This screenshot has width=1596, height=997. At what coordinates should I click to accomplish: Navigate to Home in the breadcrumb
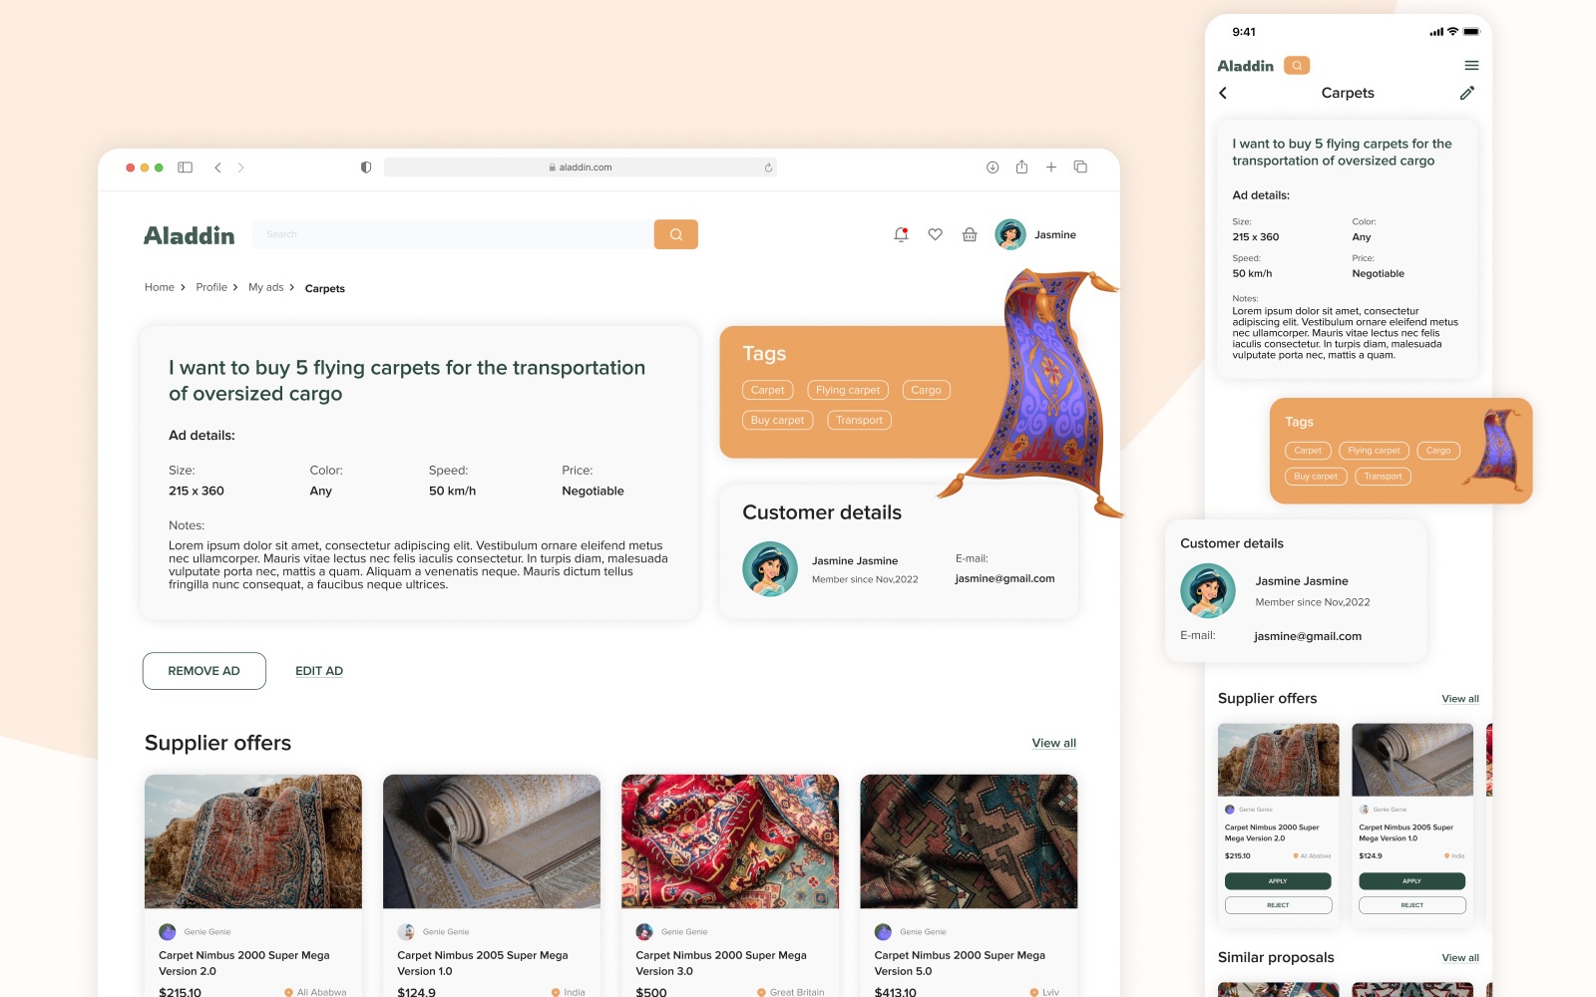pyautogui.click(x=159, y=287)
